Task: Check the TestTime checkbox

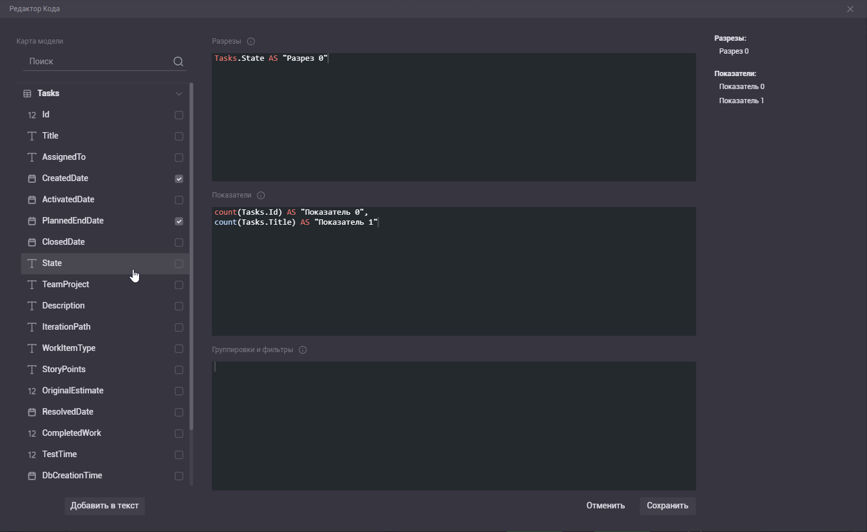Action: pos(179,455)
